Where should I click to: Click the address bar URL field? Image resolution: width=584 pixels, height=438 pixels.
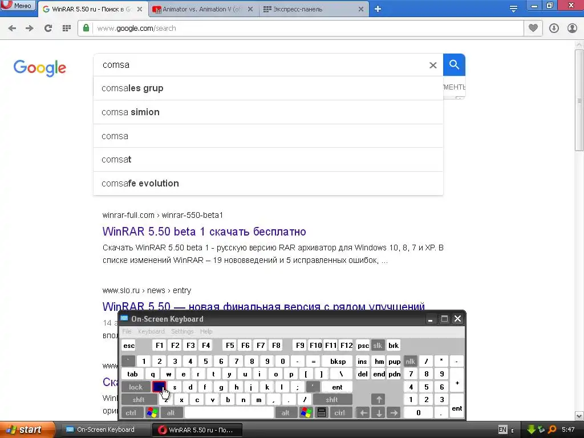307,29
